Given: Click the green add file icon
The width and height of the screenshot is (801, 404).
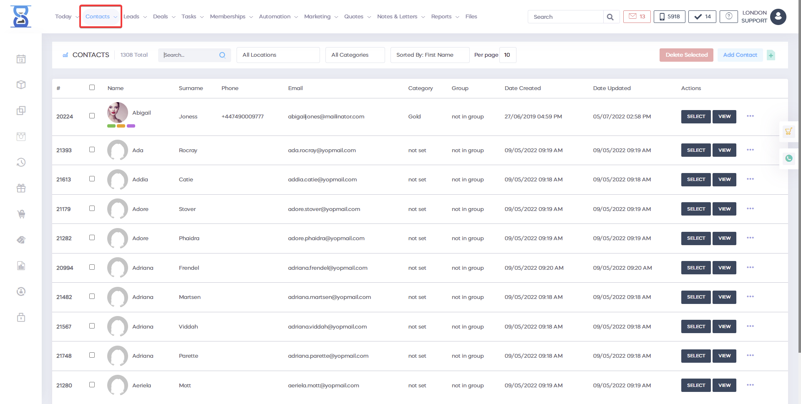Looking at the screenshot, I should (x=771, y=55).
